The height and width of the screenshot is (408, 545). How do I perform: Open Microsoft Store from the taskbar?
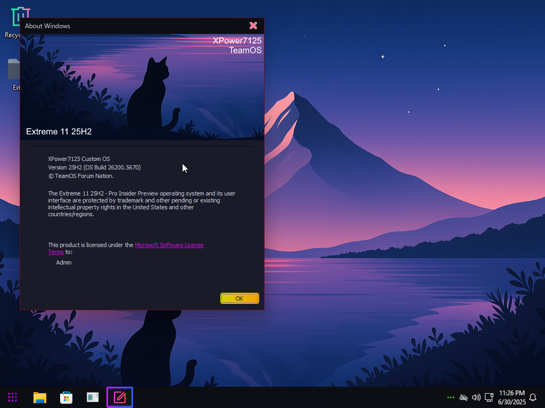(x=66, y=397)
